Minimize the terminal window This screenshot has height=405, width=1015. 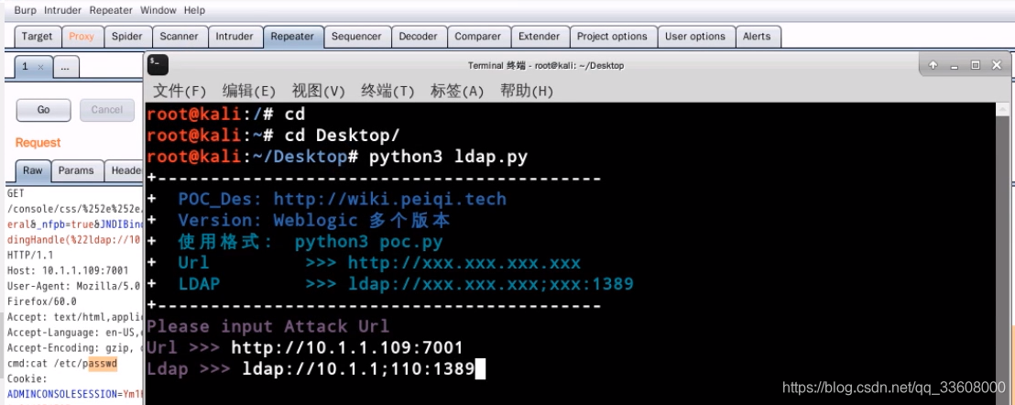coord(955,65)
